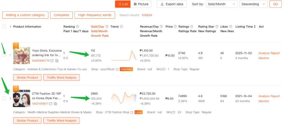Screen dimensions: 284x127
Task: Check the checkbox for row 2 CTW Fashion
Action: 4,98
